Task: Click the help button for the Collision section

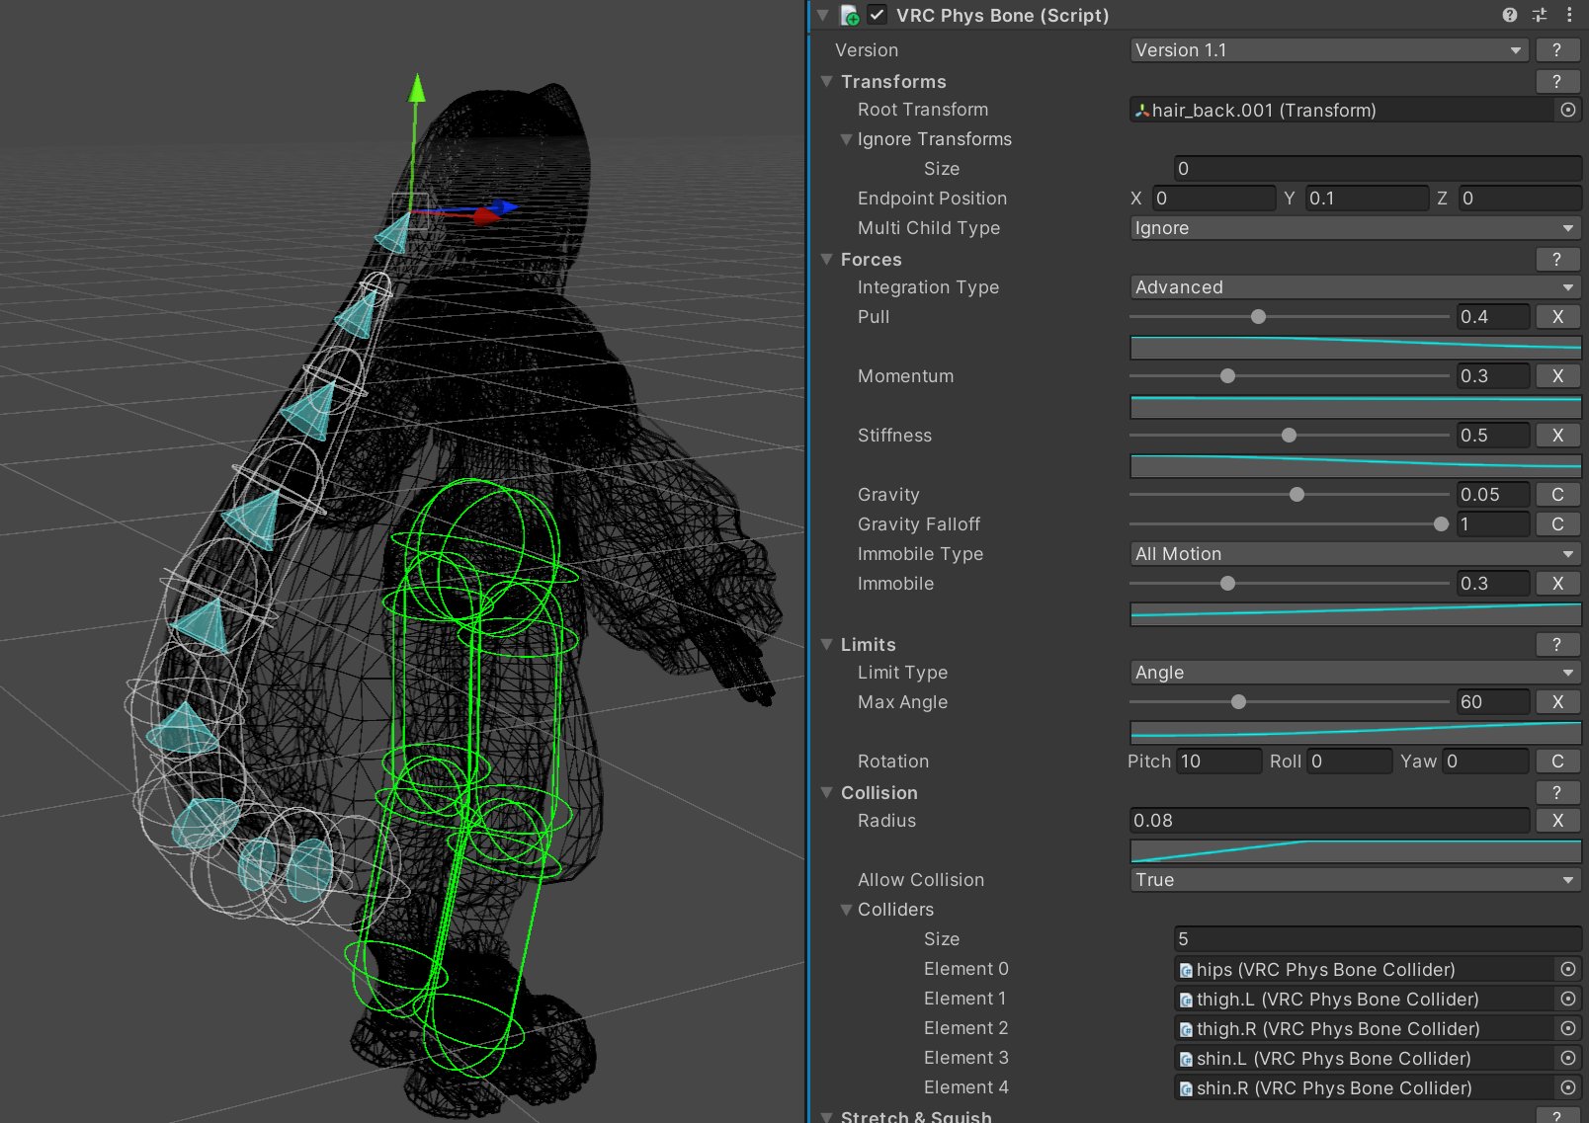Action: 1557,792
